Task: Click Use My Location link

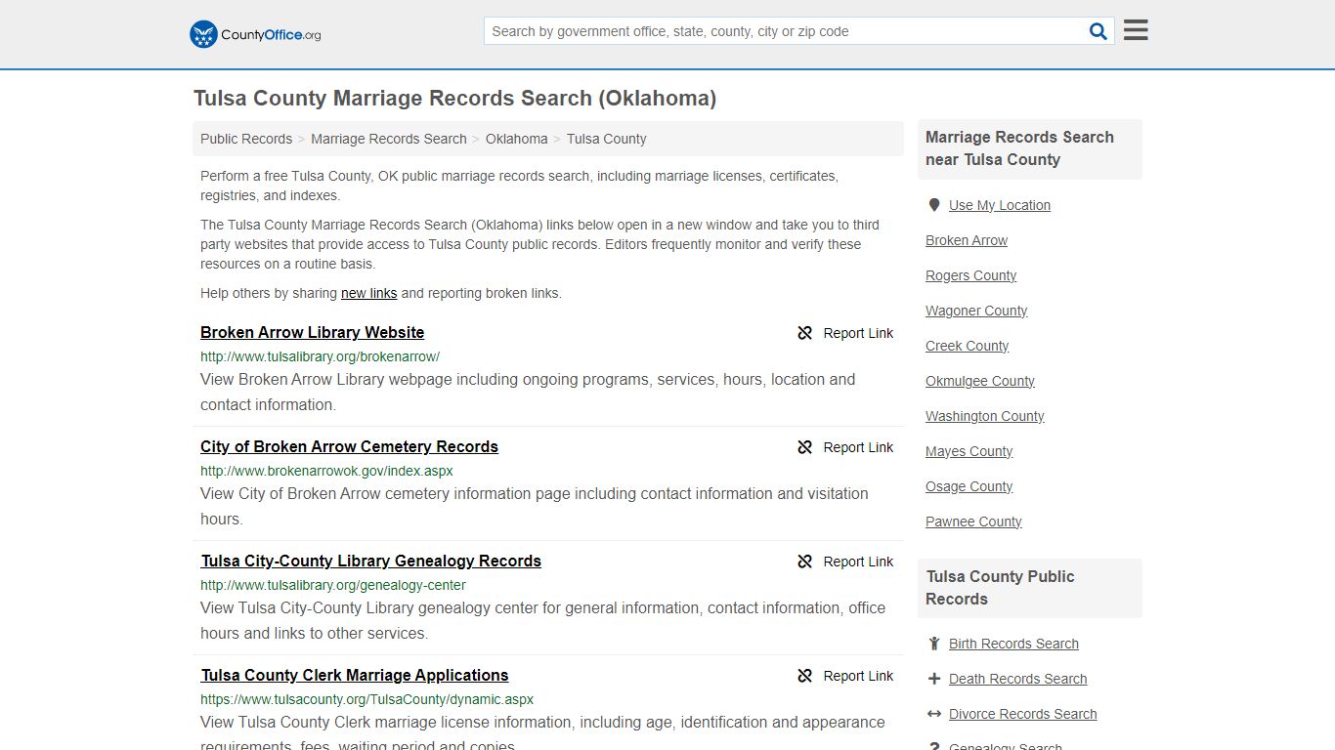Action: [x=1000, y=205]
